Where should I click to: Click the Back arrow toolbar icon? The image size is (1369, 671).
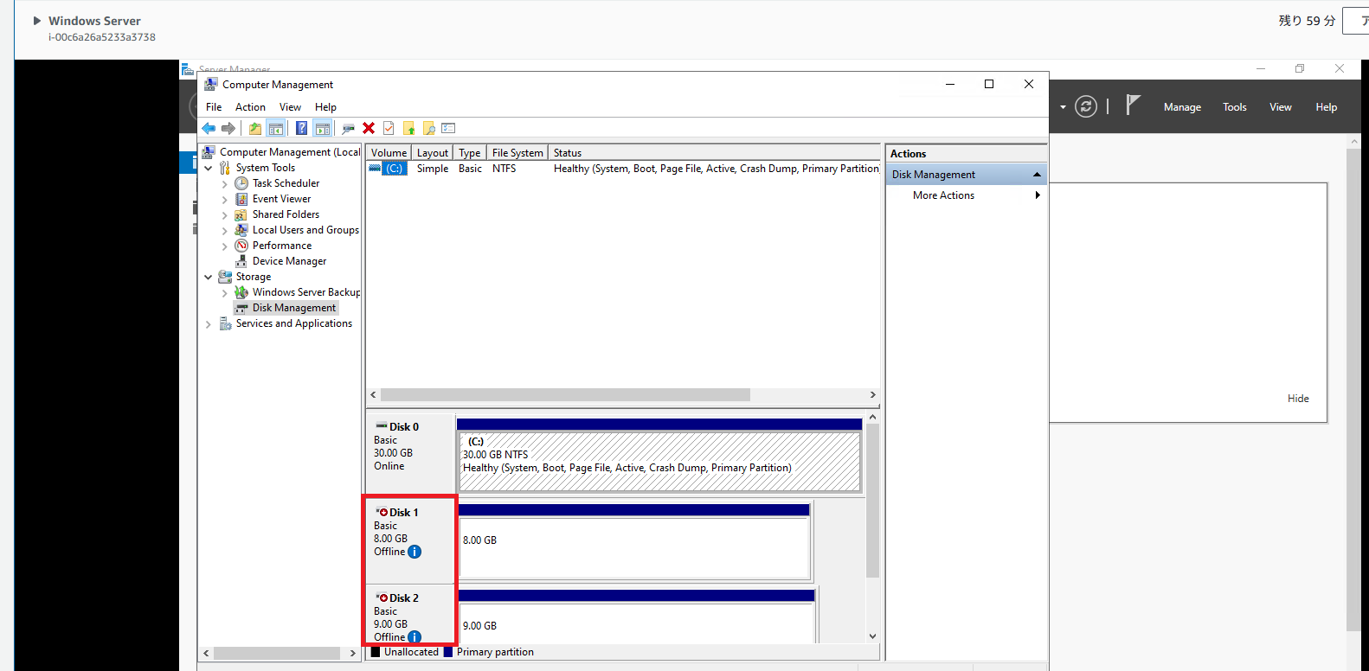209,128
